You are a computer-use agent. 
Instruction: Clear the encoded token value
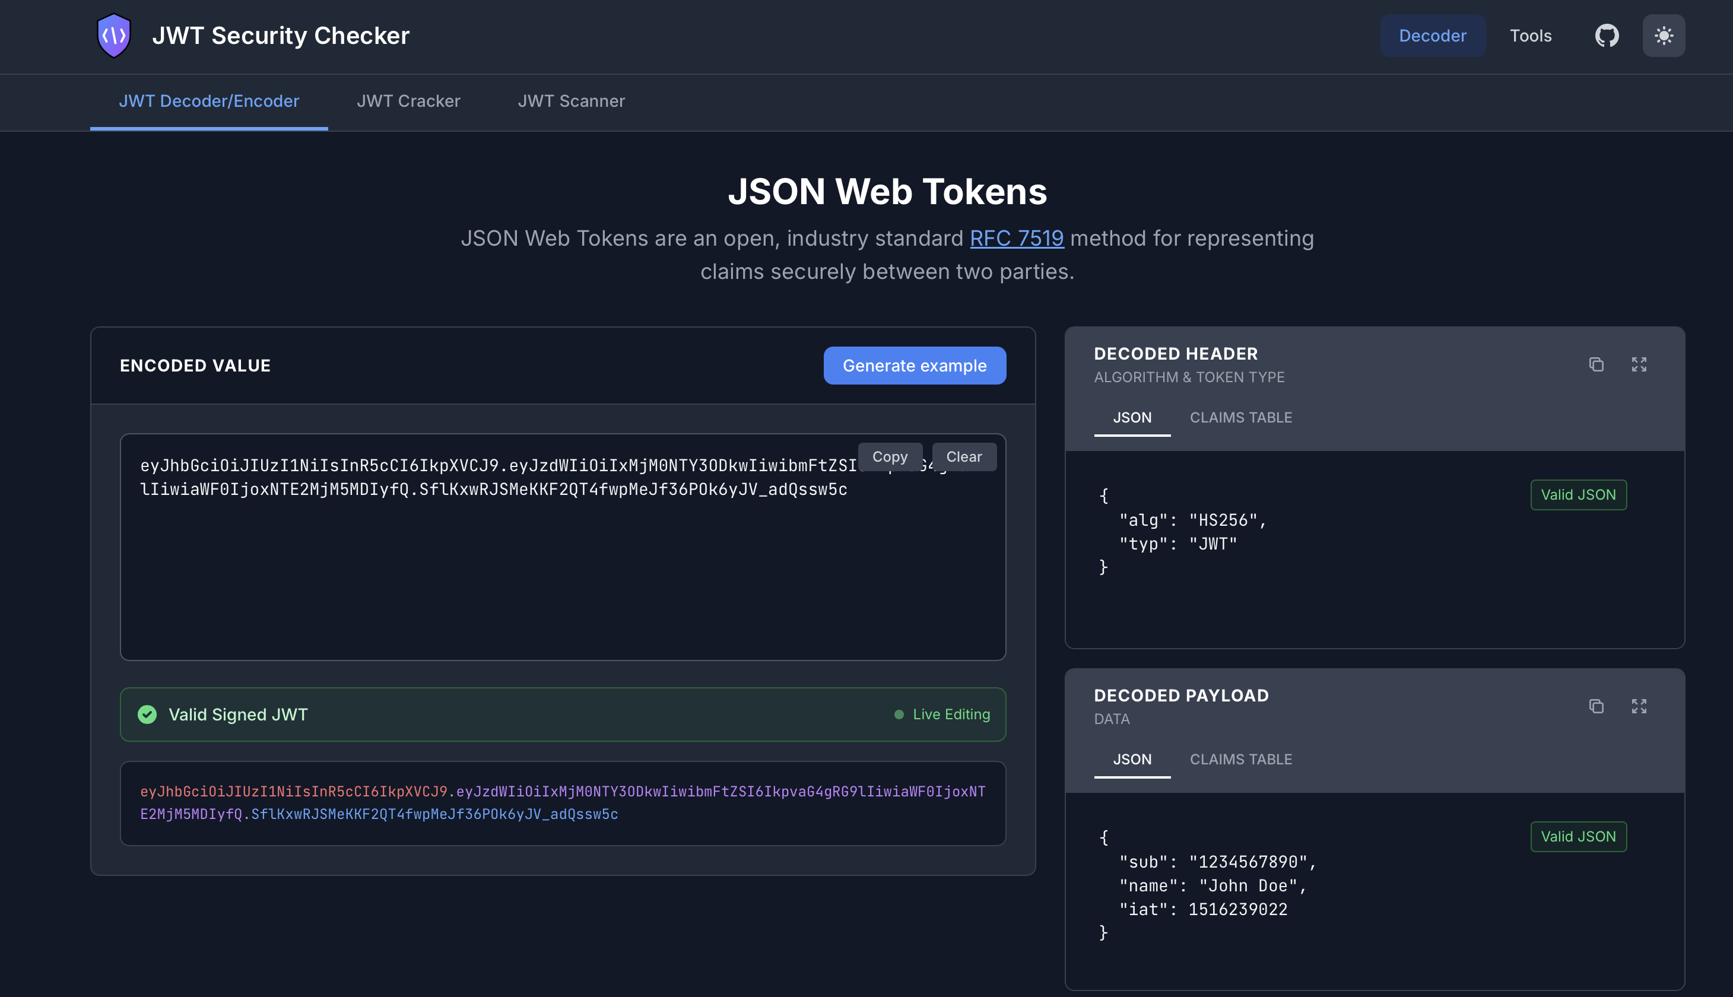click(x=964, y=457)
